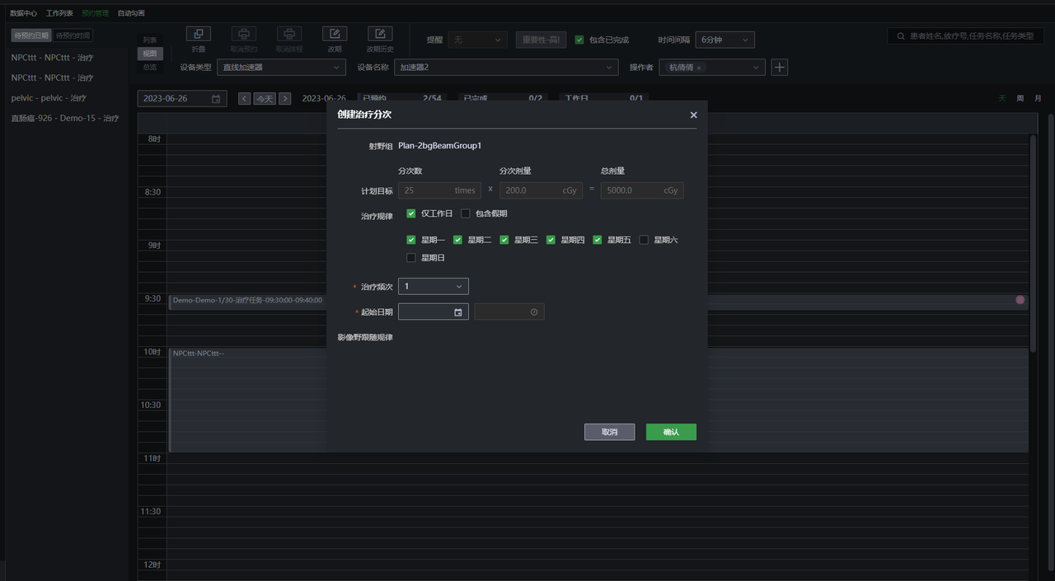Open the 治疗频次 dropdown
This screenshot has width=1055, height=581.
click(x=434, y=286)
